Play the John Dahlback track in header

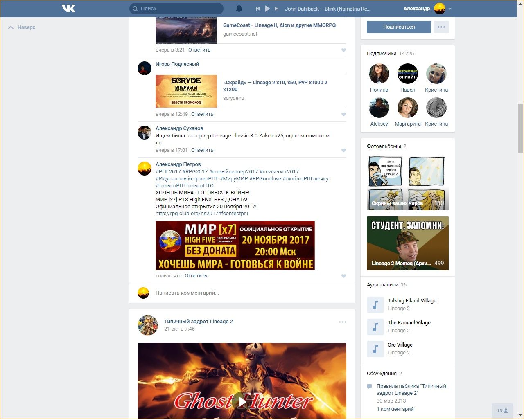click(267, 9)
